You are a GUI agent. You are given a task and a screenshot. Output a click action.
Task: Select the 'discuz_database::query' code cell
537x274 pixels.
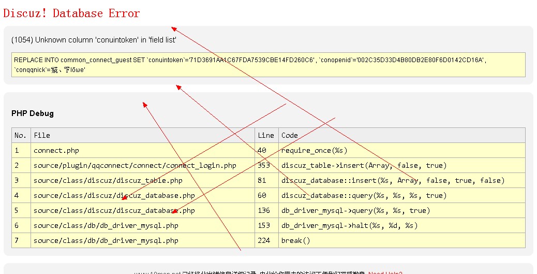point(402,195)
